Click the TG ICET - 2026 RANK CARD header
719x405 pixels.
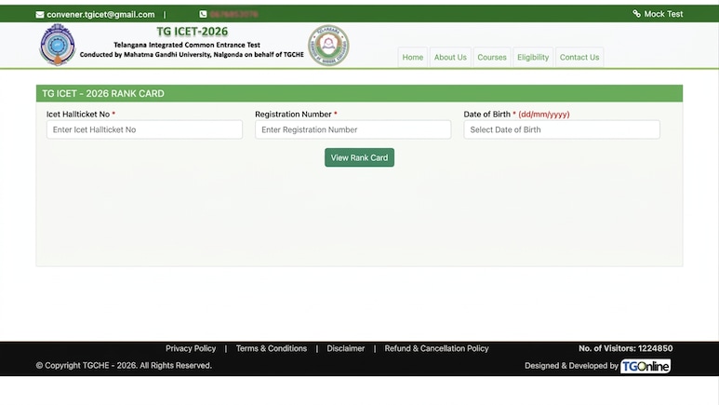click(x=359, y=93)
